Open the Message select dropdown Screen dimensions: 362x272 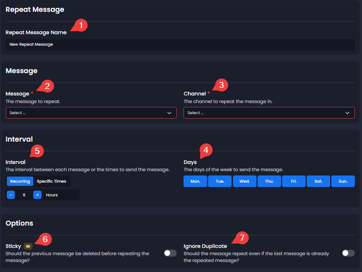91,113
